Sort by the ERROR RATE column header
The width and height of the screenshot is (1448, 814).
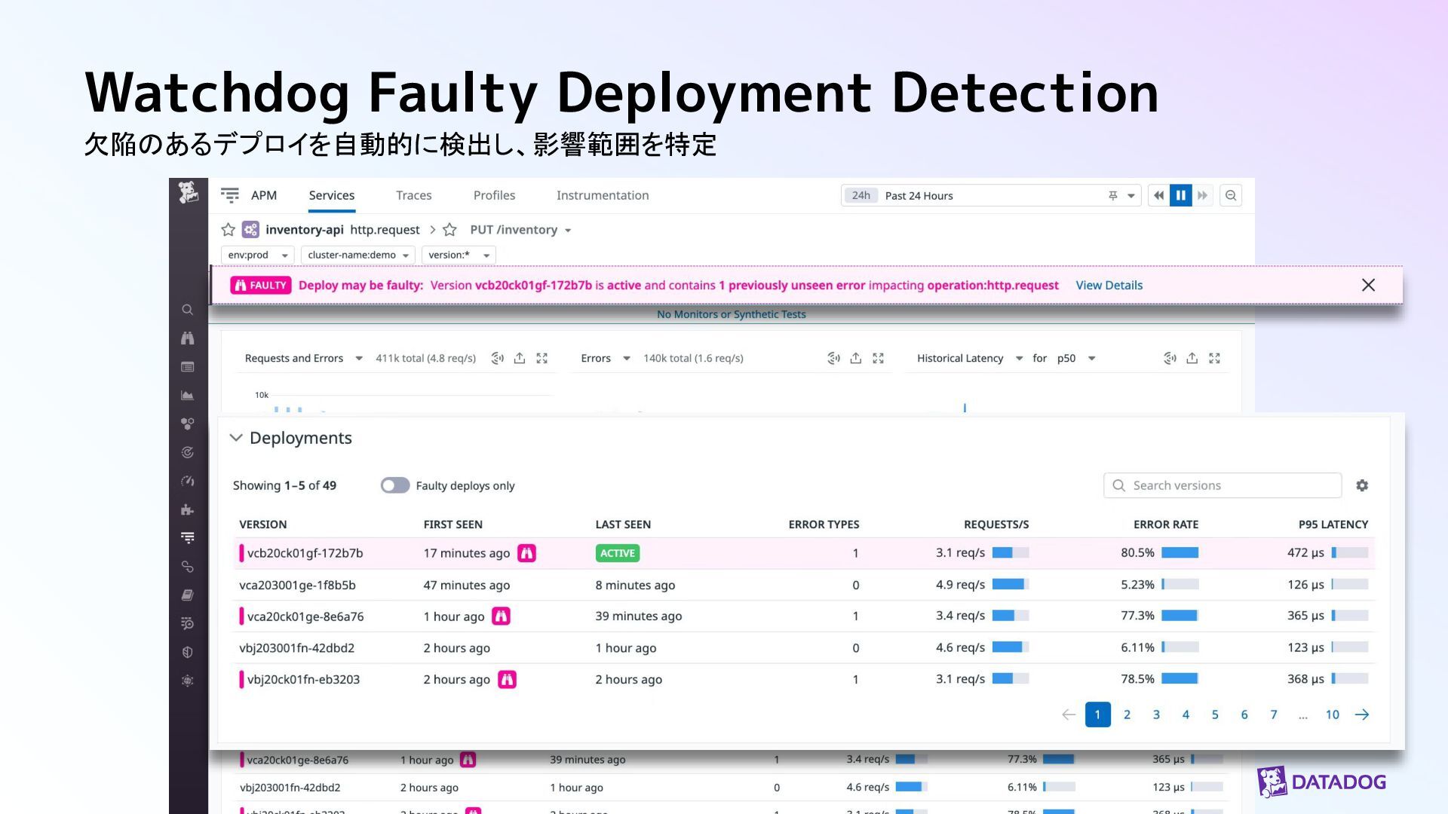click(1165, 525)
